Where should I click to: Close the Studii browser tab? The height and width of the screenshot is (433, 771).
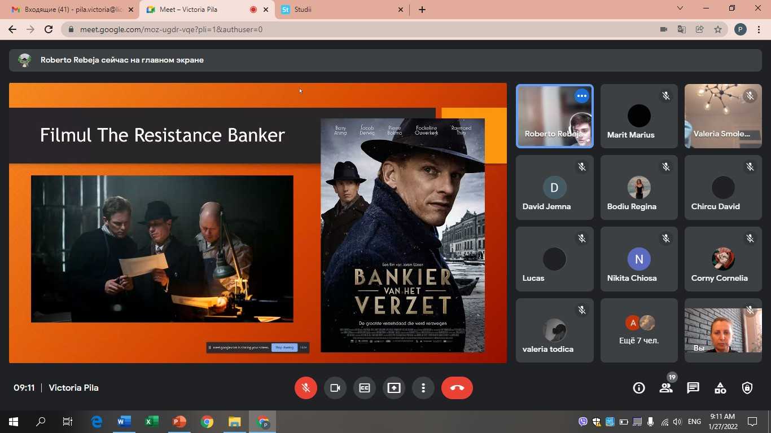tap(401, 10)
